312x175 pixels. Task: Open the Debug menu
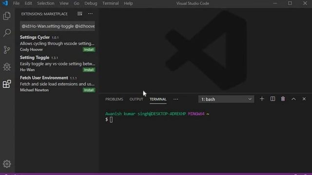(91, 3)
